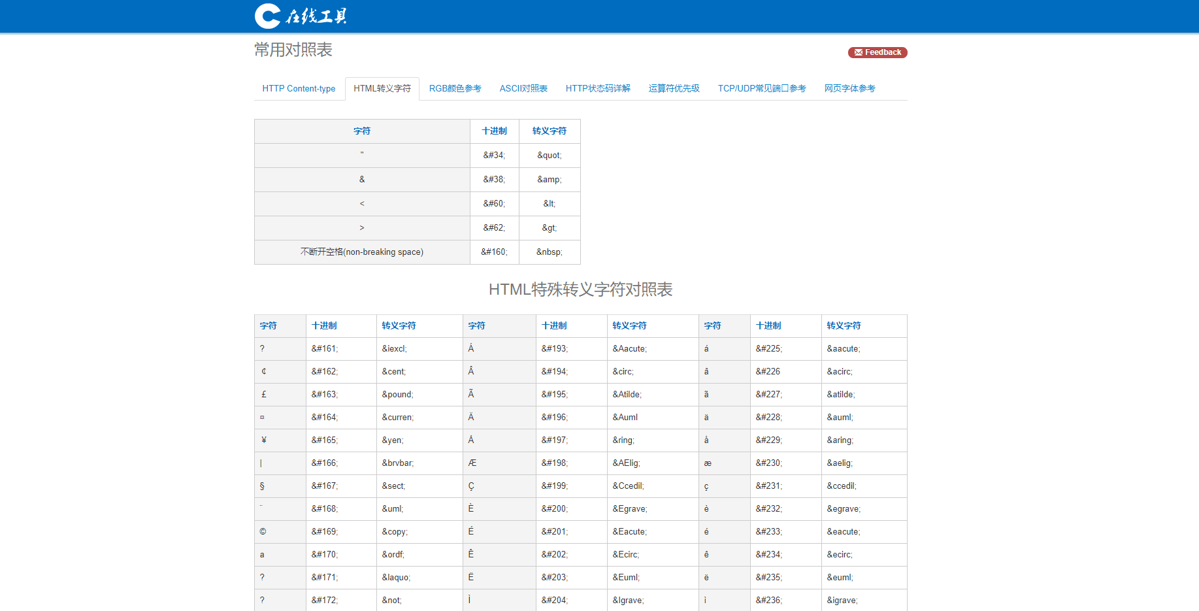
Task: Click the HTML特殊转义字符对照表 section title
Action: point(580,289)
